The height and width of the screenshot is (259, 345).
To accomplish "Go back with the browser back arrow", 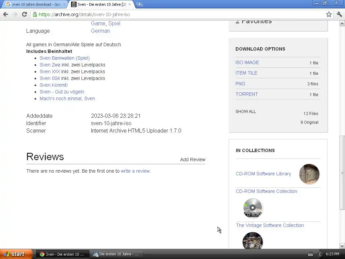I will (x=6, y=15).
